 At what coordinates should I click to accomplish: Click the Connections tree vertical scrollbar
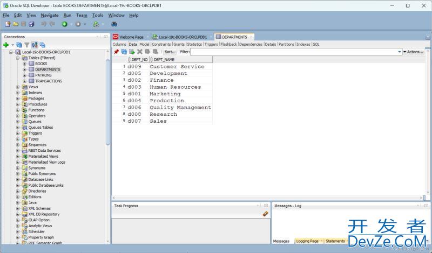click(x=107, y=102)
